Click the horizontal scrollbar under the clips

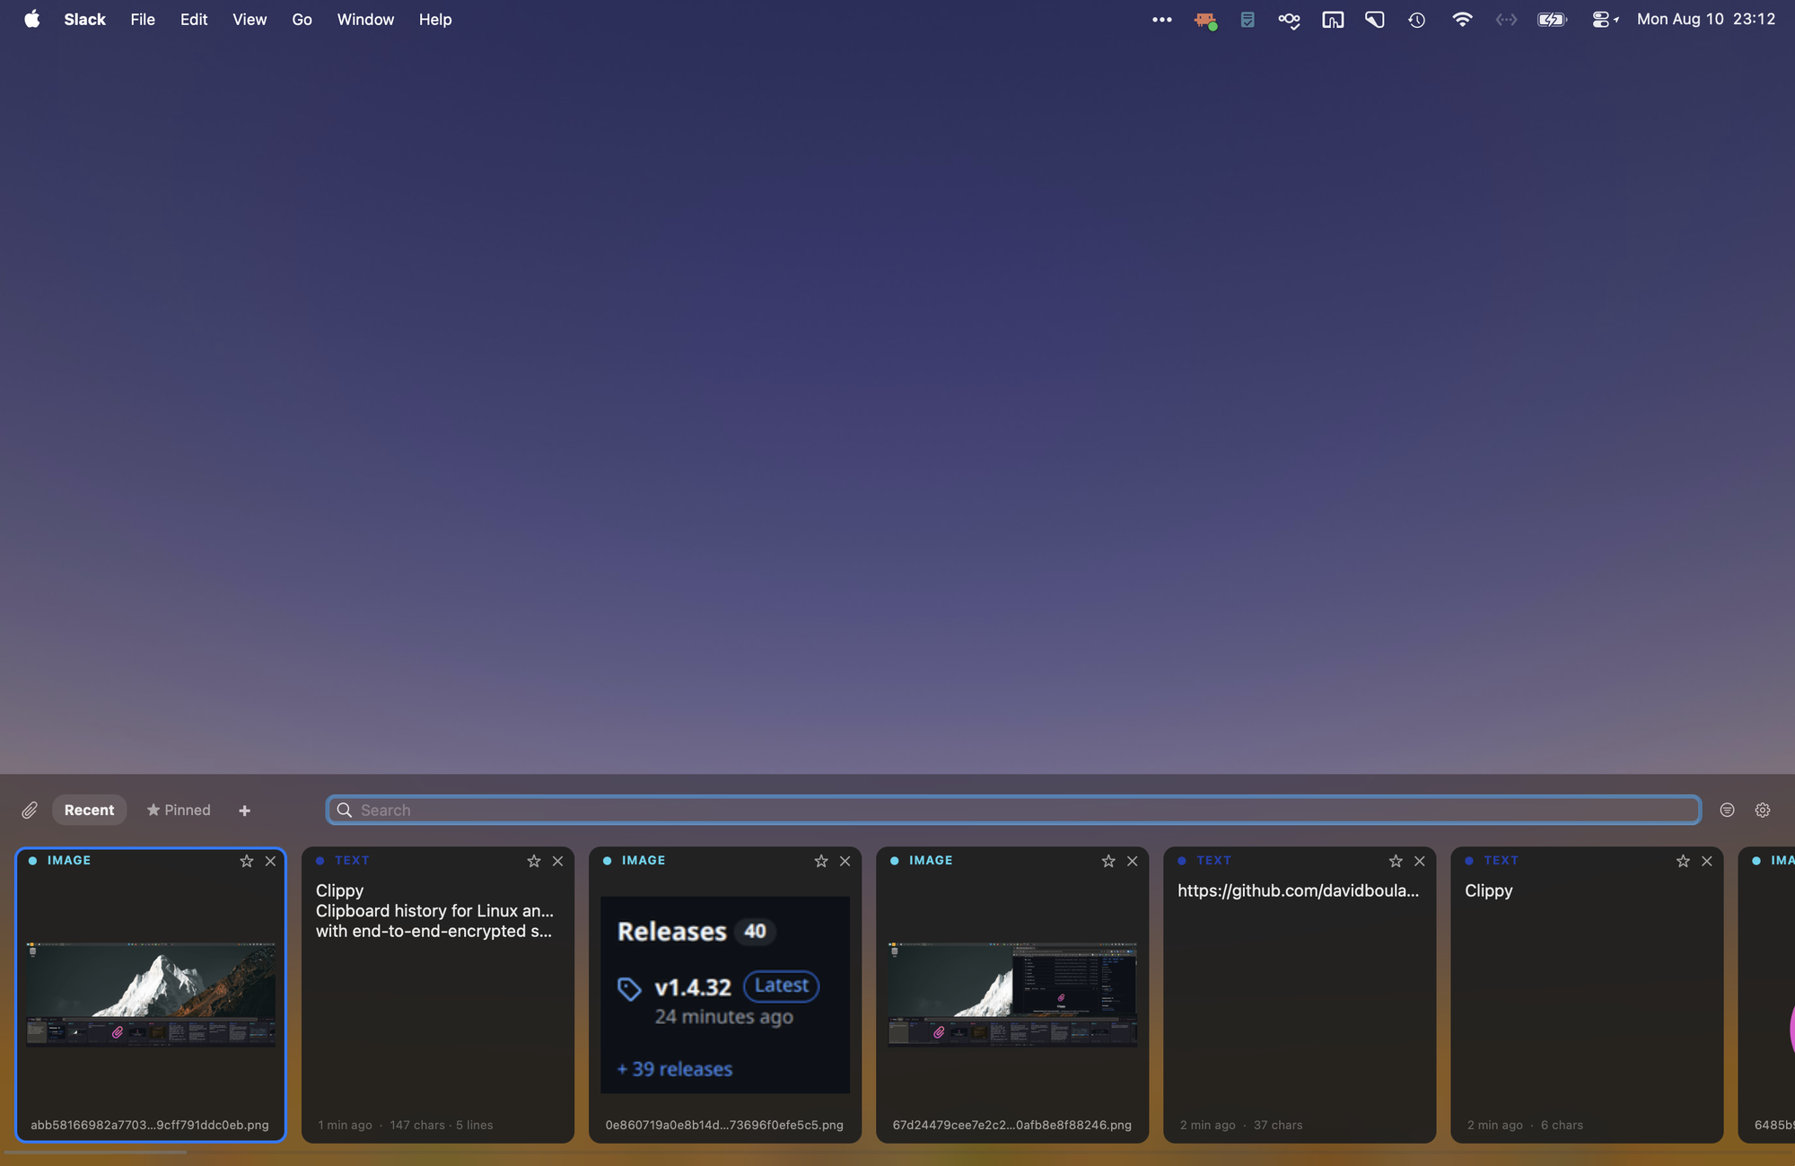(94, 1153)
